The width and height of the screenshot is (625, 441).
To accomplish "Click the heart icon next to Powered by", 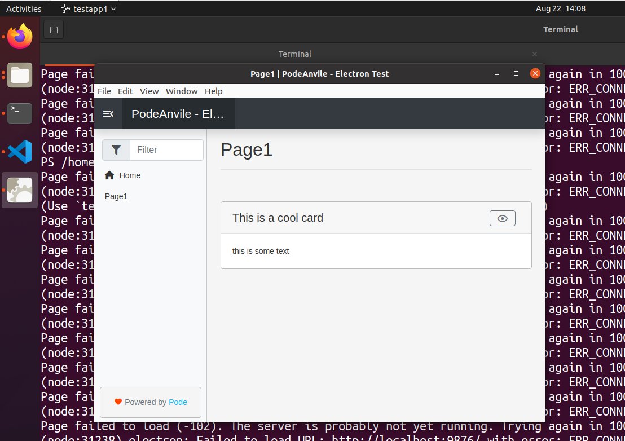I will 118,402.
